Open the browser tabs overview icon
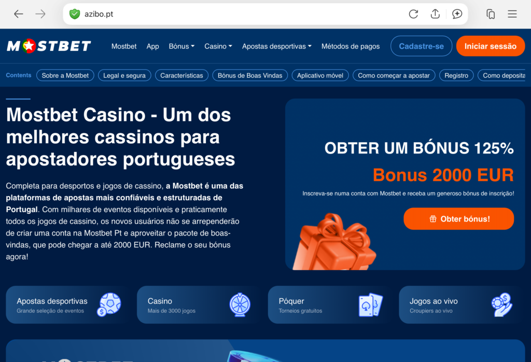 click(491, 14)
